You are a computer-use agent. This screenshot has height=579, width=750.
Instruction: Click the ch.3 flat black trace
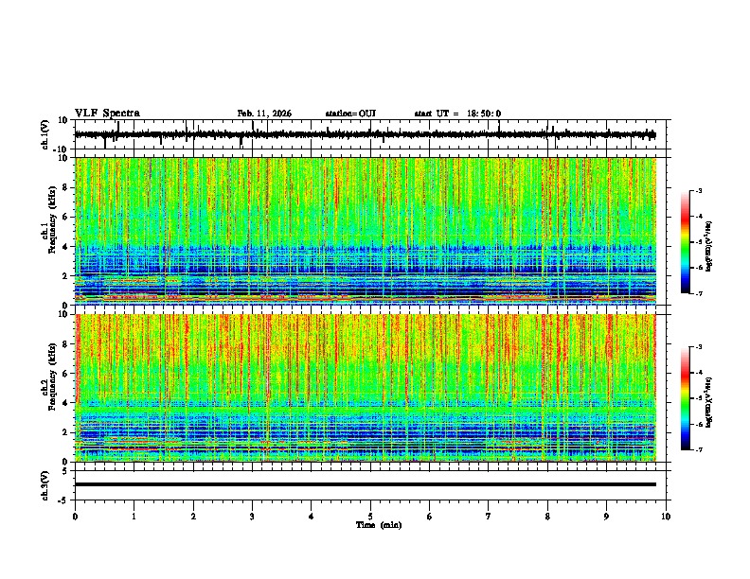[366, 484]
